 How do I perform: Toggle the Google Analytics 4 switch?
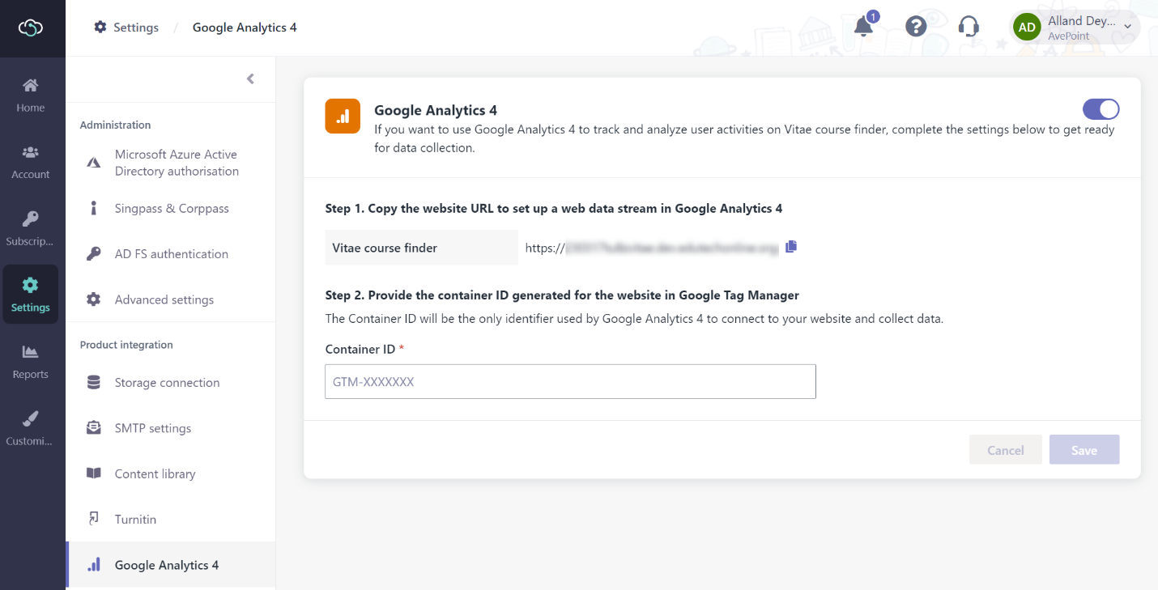tap(1101, 109)
